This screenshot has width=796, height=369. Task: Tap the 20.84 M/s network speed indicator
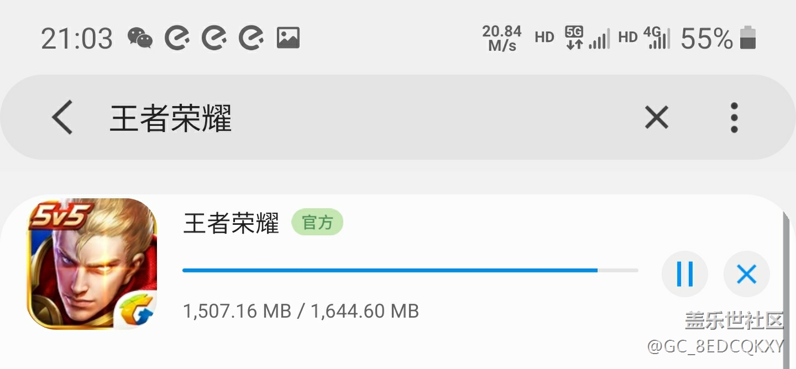(x=502, y=39)
